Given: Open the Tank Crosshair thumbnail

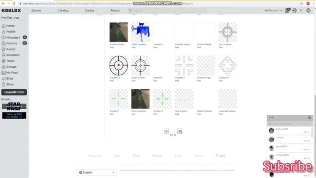Looking at the screenshot, I should (184, 99).
